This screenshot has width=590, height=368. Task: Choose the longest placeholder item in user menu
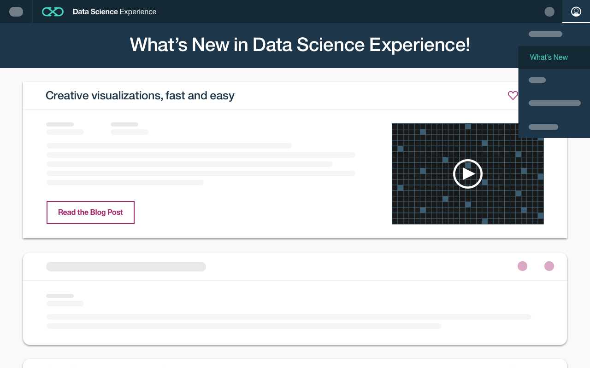(555, 103)
